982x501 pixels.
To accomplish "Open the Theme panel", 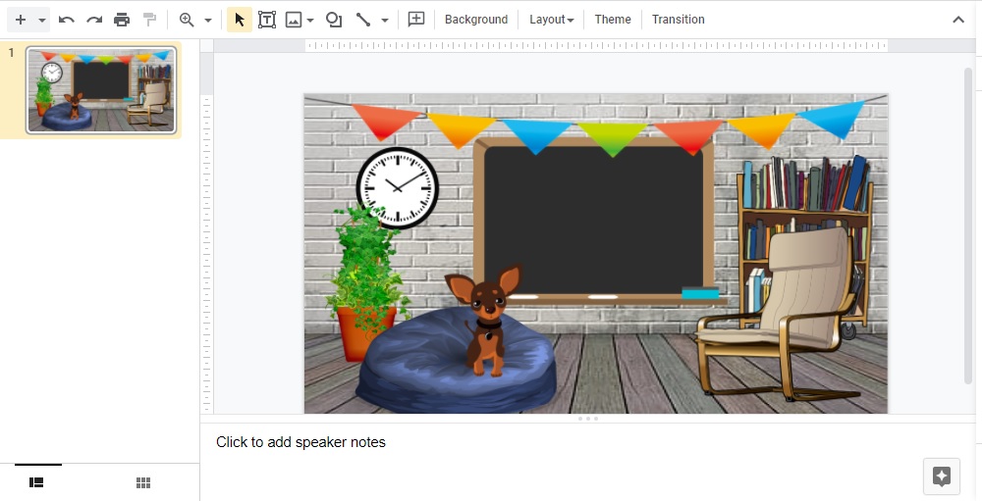I will pos(613,20).
